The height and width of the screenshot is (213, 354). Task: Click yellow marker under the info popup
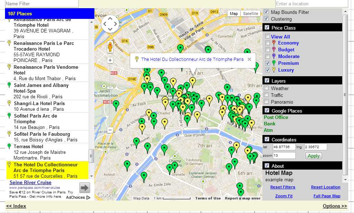point(192,82)
